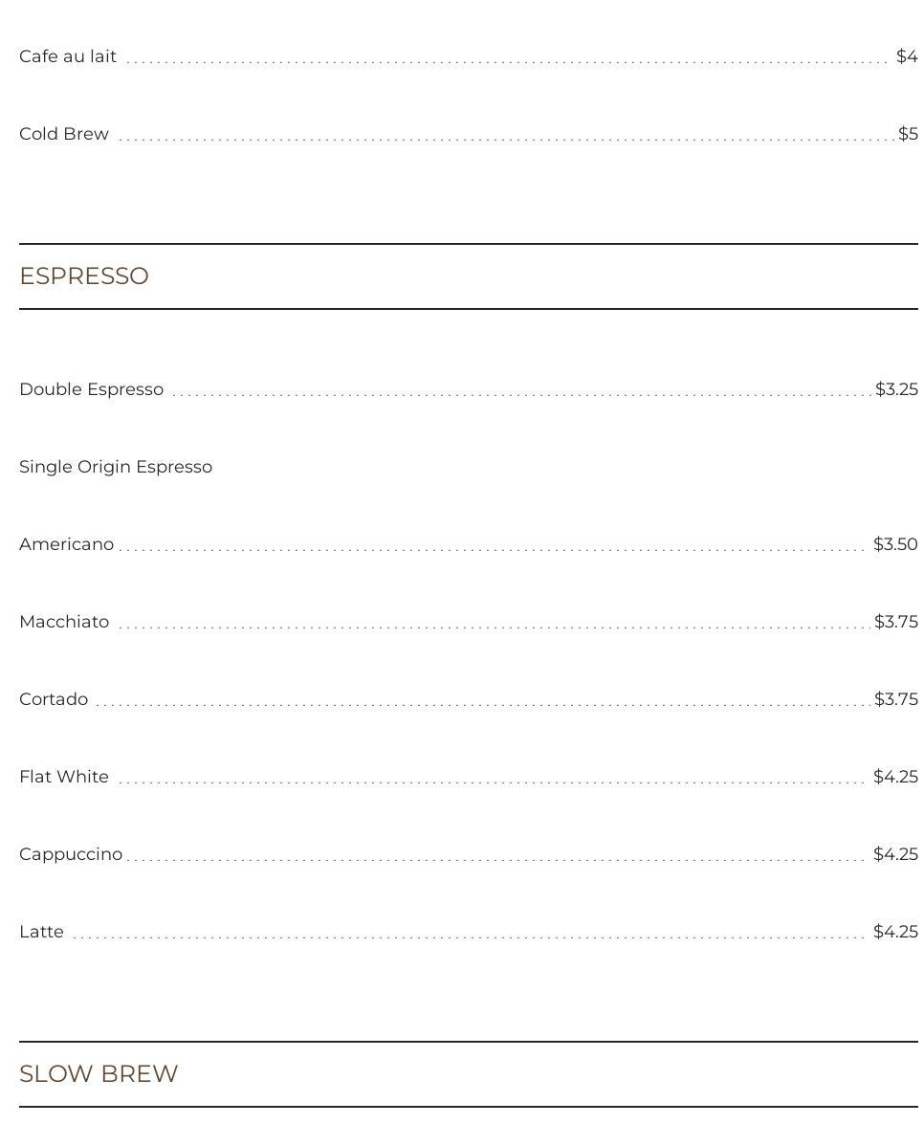Click the Cafe au lait menu item
The height and width of the screenshot is (1146, 924).
pyautogui.click(x=68, y=56)
